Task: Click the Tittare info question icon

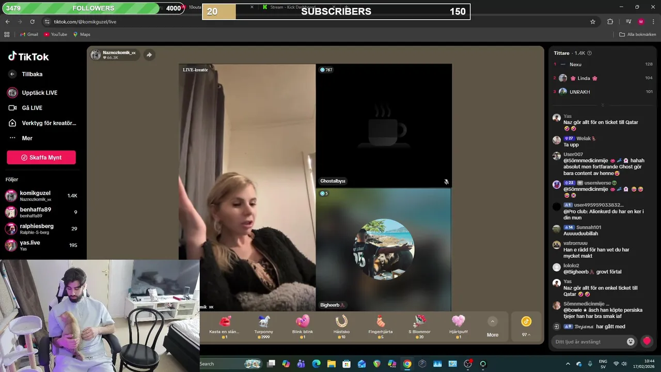Action: click(x=589, y=53)
